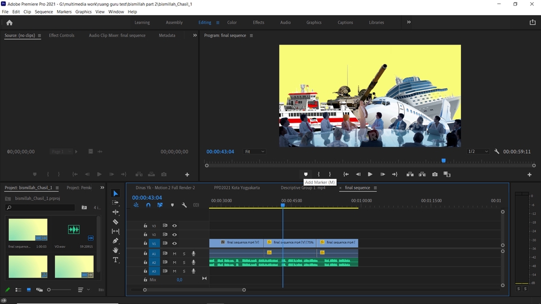
Task: Open Project bismillah_Chasil_1 panel menu
Action: tap(57, 188)
